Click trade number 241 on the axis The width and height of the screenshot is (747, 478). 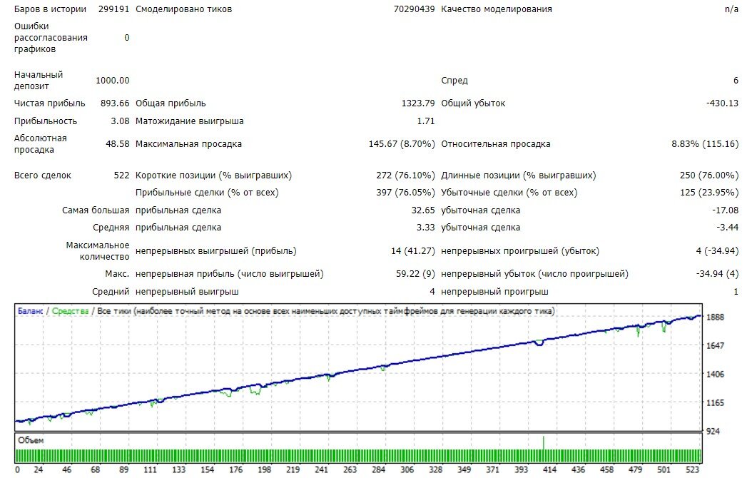[x=321, y=470]
